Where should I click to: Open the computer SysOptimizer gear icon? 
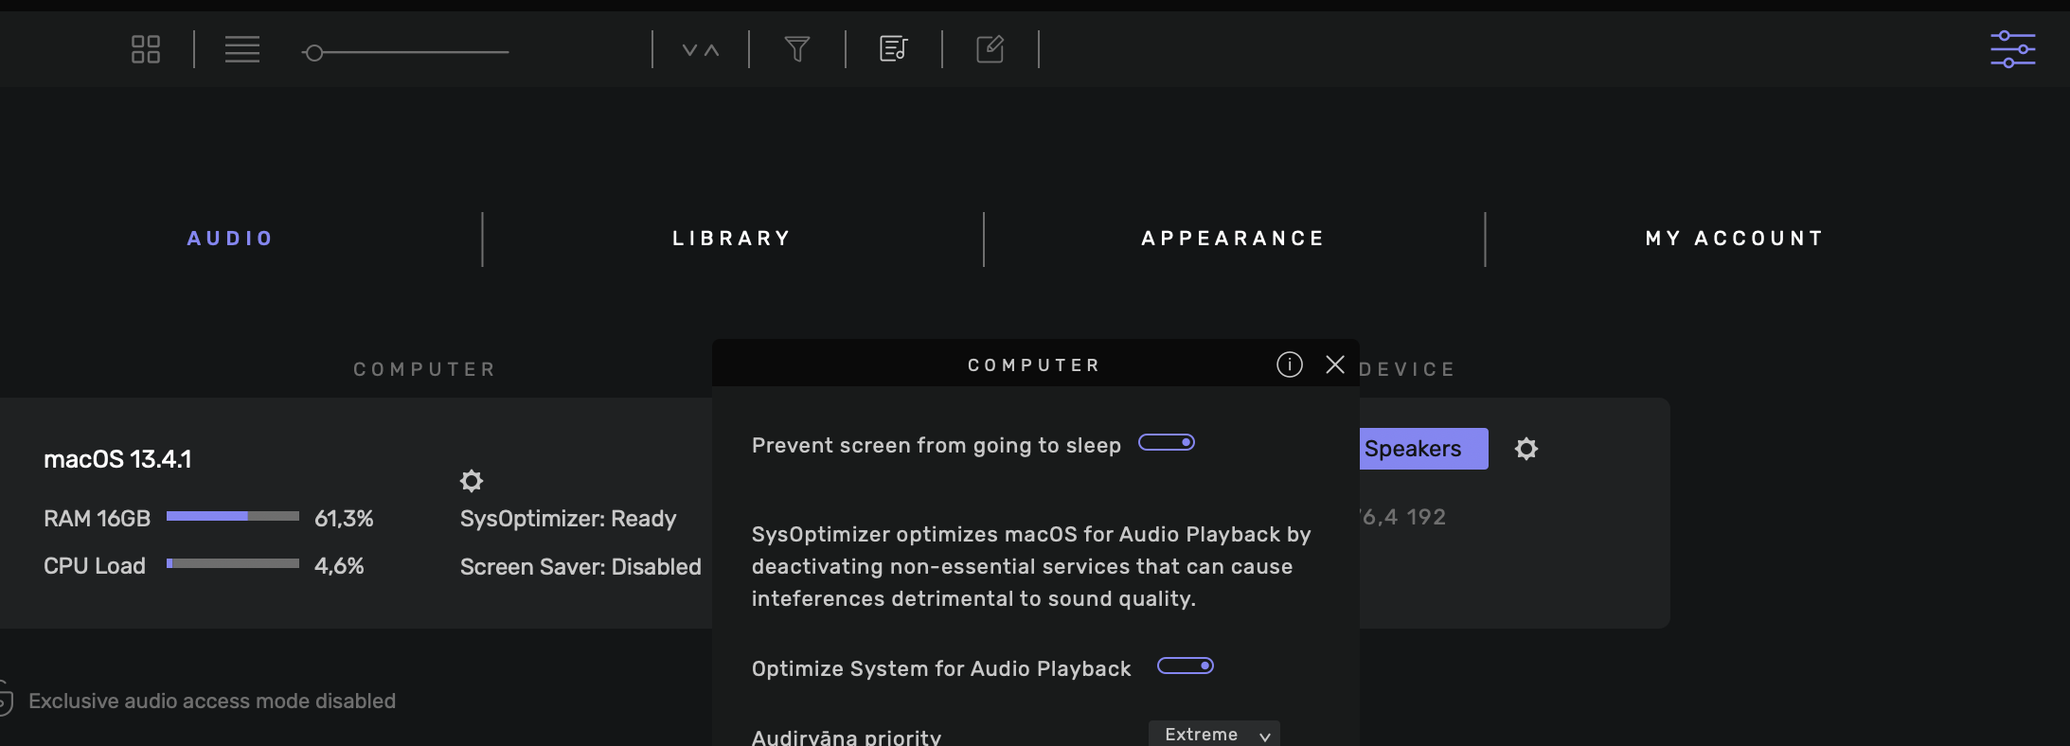pyautogui.click(x=472, y=481)
